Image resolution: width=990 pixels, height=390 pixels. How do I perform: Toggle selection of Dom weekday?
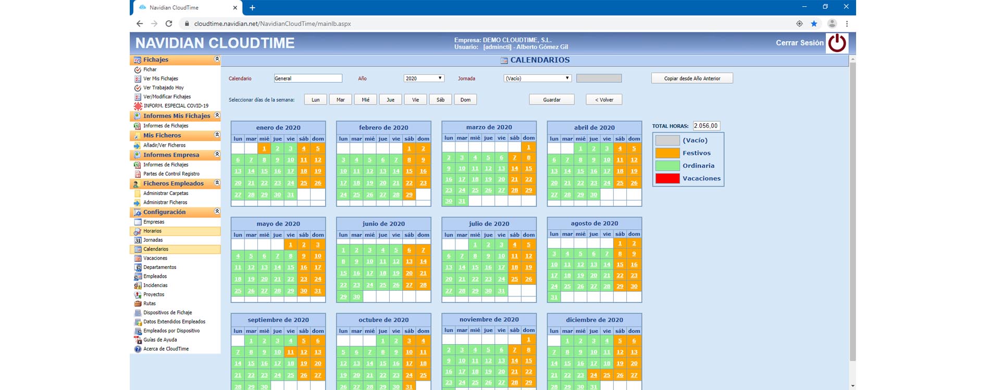(x=465, y=100)
